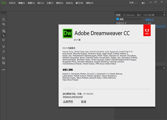Click the Apply Comment icon in toolbar
The width and height of the screenshot is (167, 120).
coord(4,58)
